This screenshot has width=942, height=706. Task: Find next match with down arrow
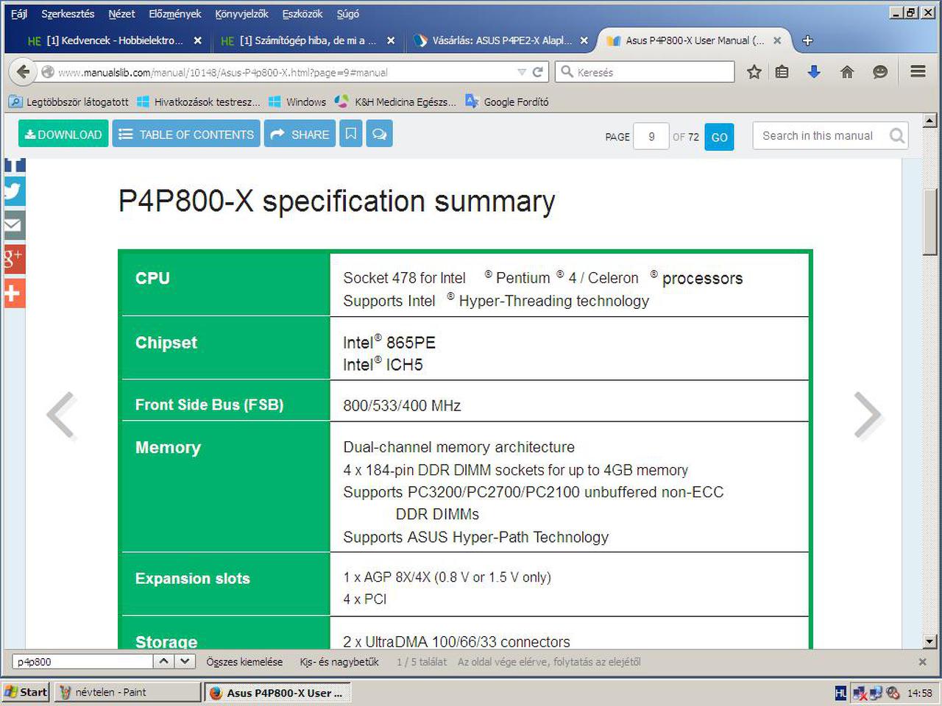185,661
